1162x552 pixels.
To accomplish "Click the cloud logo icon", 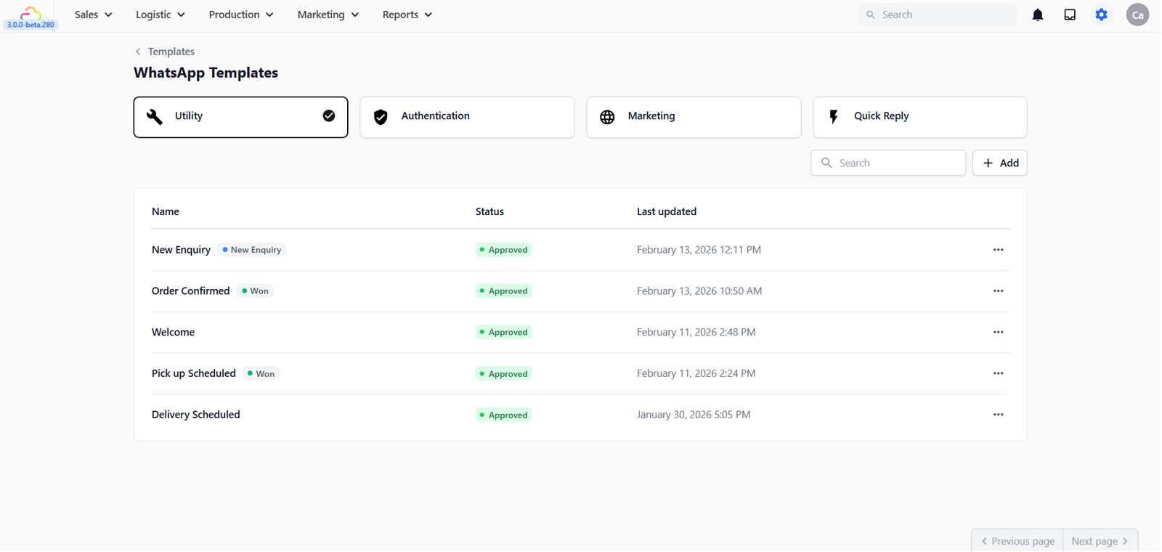I will [31, 12].
